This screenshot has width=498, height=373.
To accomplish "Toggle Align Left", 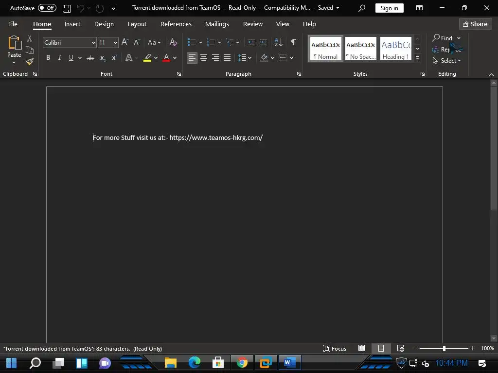I will (192, 57).
